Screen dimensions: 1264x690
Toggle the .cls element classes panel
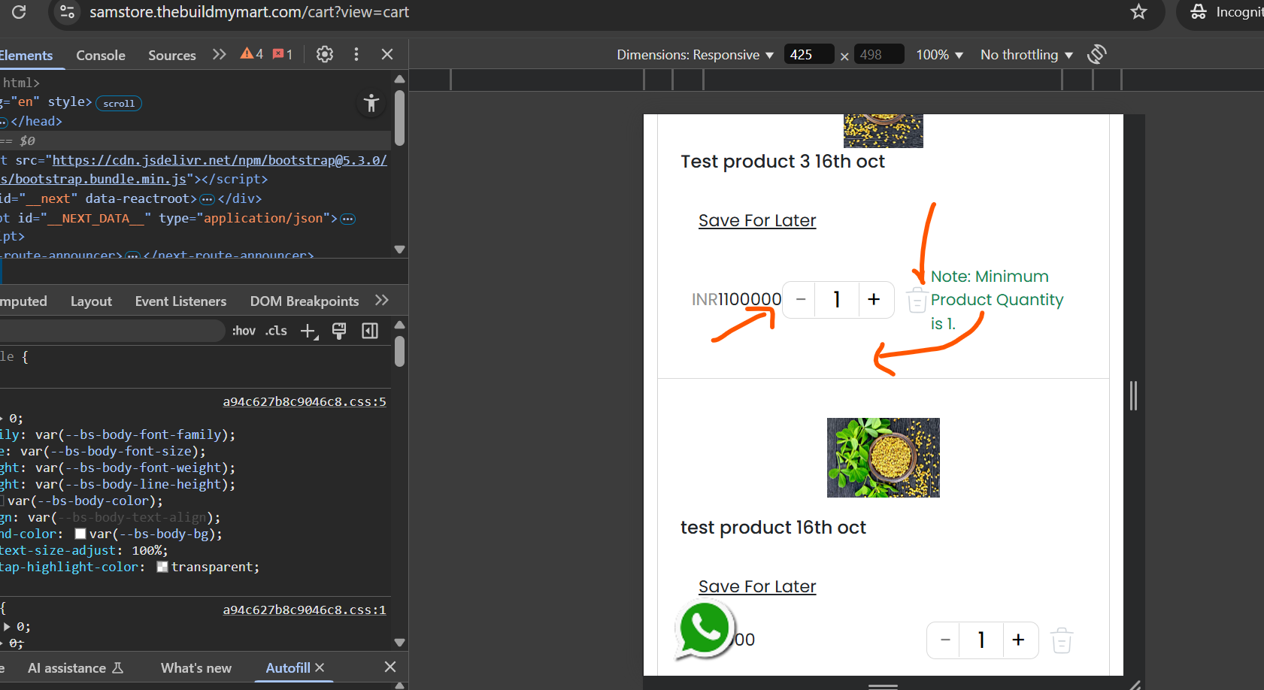276,331
